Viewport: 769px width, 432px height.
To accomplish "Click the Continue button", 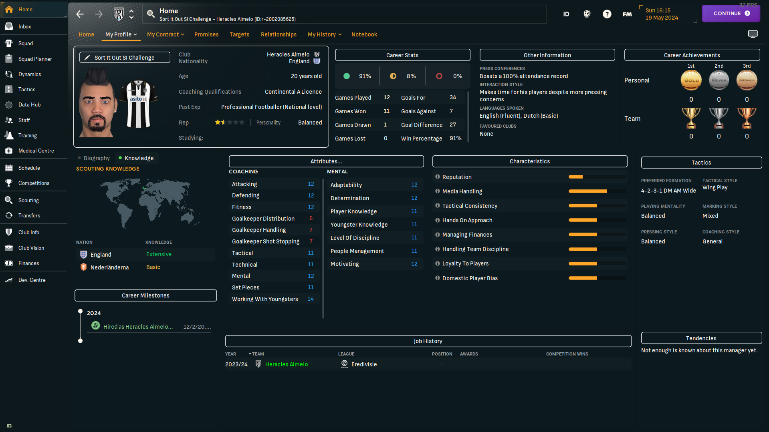I will [x=731, y=13].
